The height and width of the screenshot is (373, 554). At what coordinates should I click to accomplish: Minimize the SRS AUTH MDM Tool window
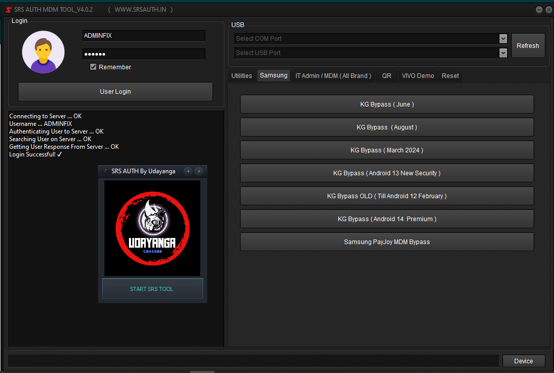click(539, 10)
